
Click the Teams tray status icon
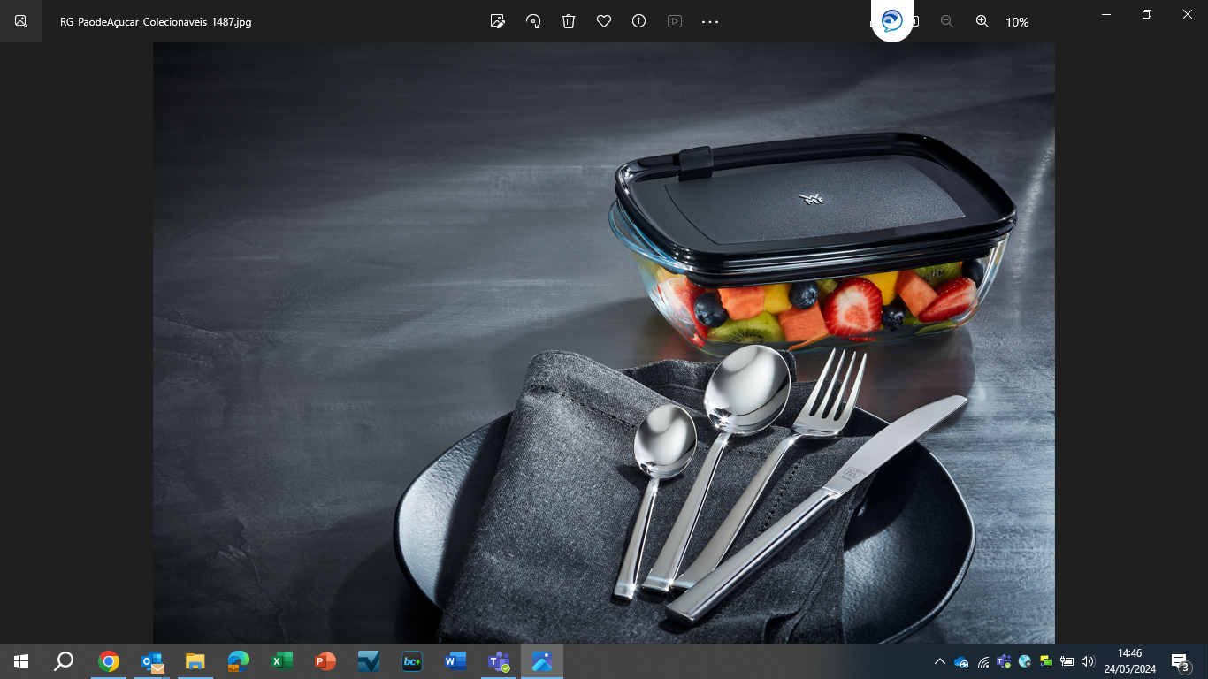1004,661
